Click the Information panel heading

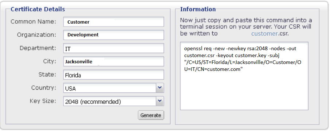(198, 9)
